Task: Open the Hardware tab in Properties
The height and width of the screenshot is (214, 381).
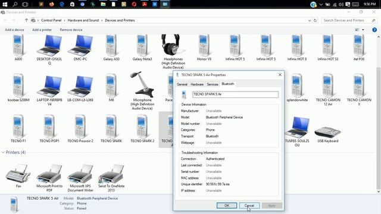Action: point(197,84)
